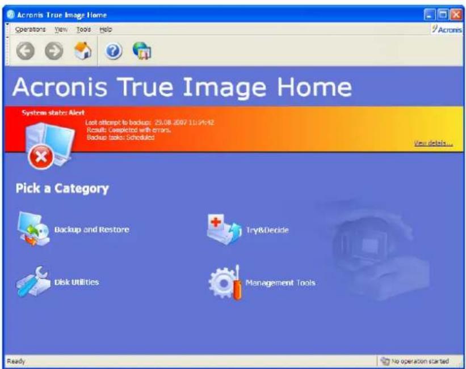Click the title bar Acronis application icon
The height and width of the screenshot is (369, 466).
tap(11, 15)
